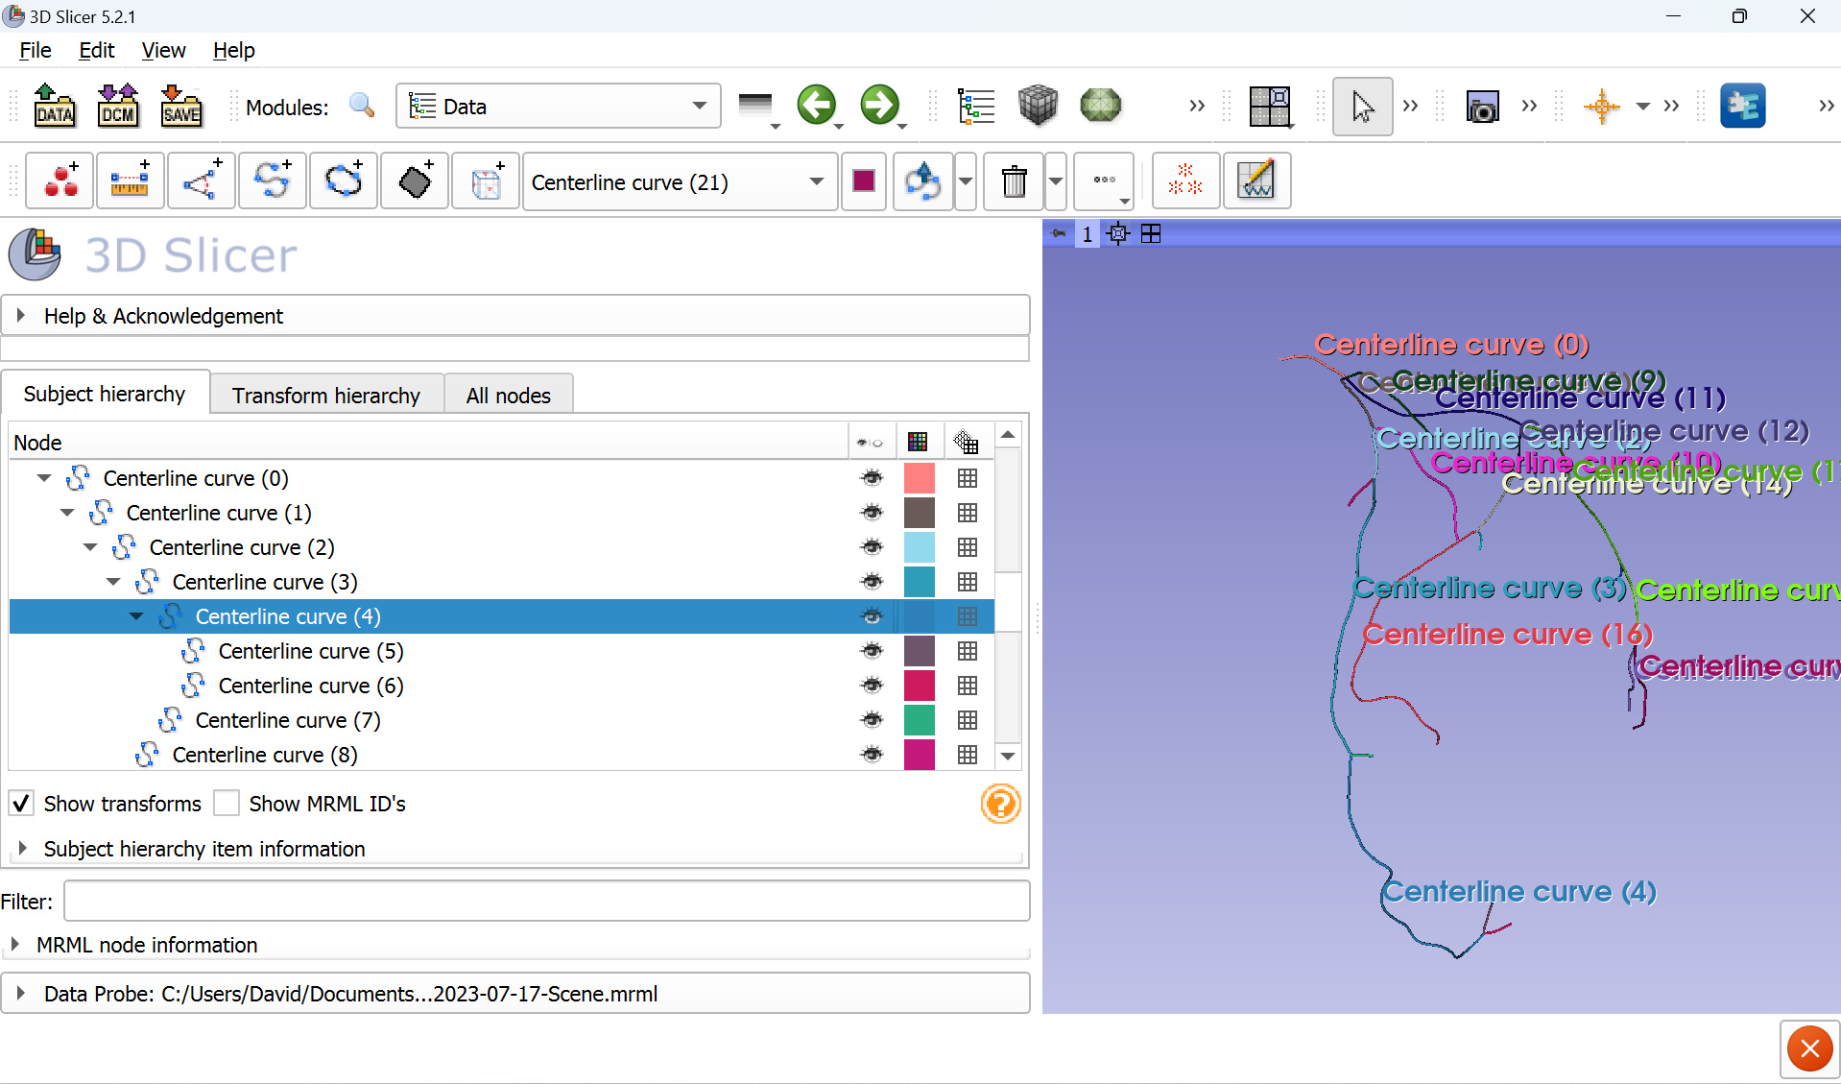Click the tree scrollbar down arrow
The width and height of the screenshot is (1841, 1084).
pyautogui.click(x=1007, y=756)
